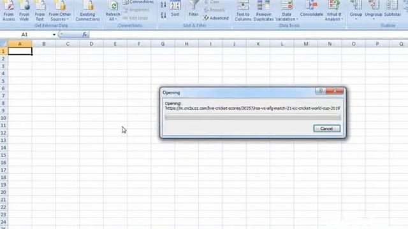This screenshot has height=229, width=408.
Task: Click the Insert Function fx icon
Action: [84, 34]
